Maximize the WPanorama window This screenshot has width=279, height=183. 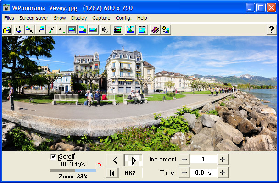[261, 8]
